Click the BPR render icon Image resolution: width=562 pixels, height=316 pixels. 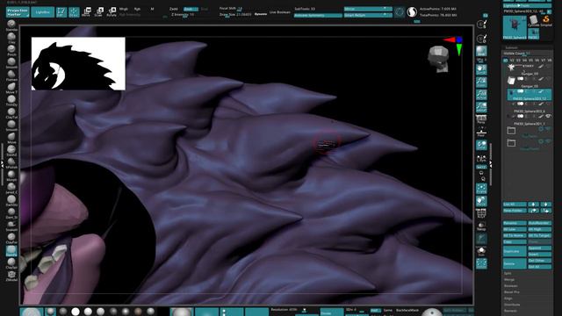(481, 52)
